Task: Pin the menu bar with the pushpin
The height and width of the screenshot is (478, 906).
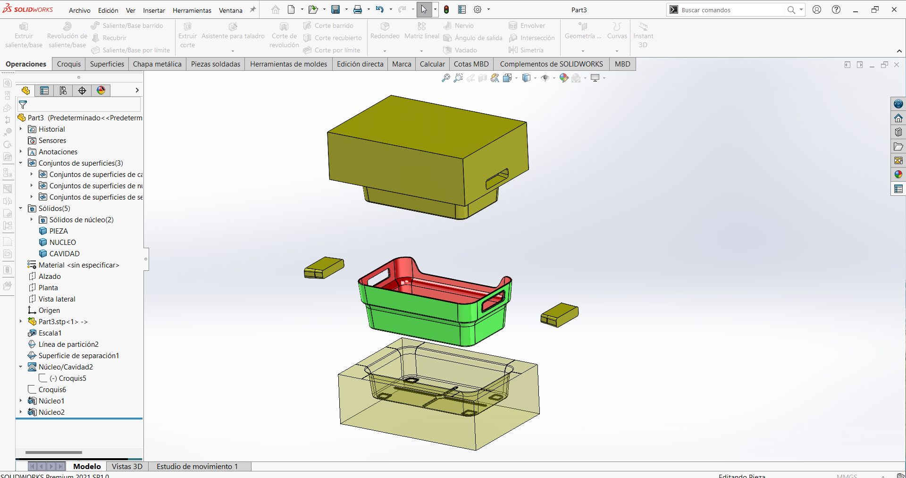Action: (253, 9)
